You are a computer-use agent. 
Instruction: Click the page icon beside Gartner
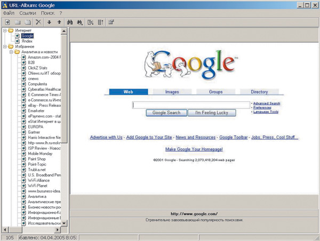pos(24,132)
